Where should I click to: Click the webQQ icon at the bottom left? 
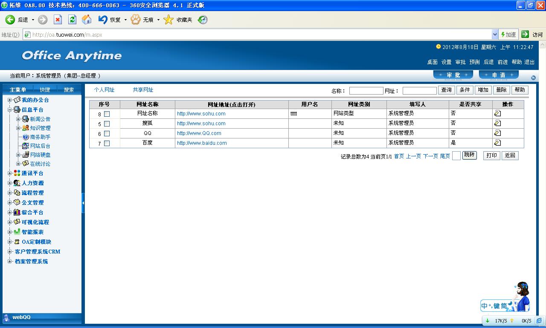(x=7, y=317)
